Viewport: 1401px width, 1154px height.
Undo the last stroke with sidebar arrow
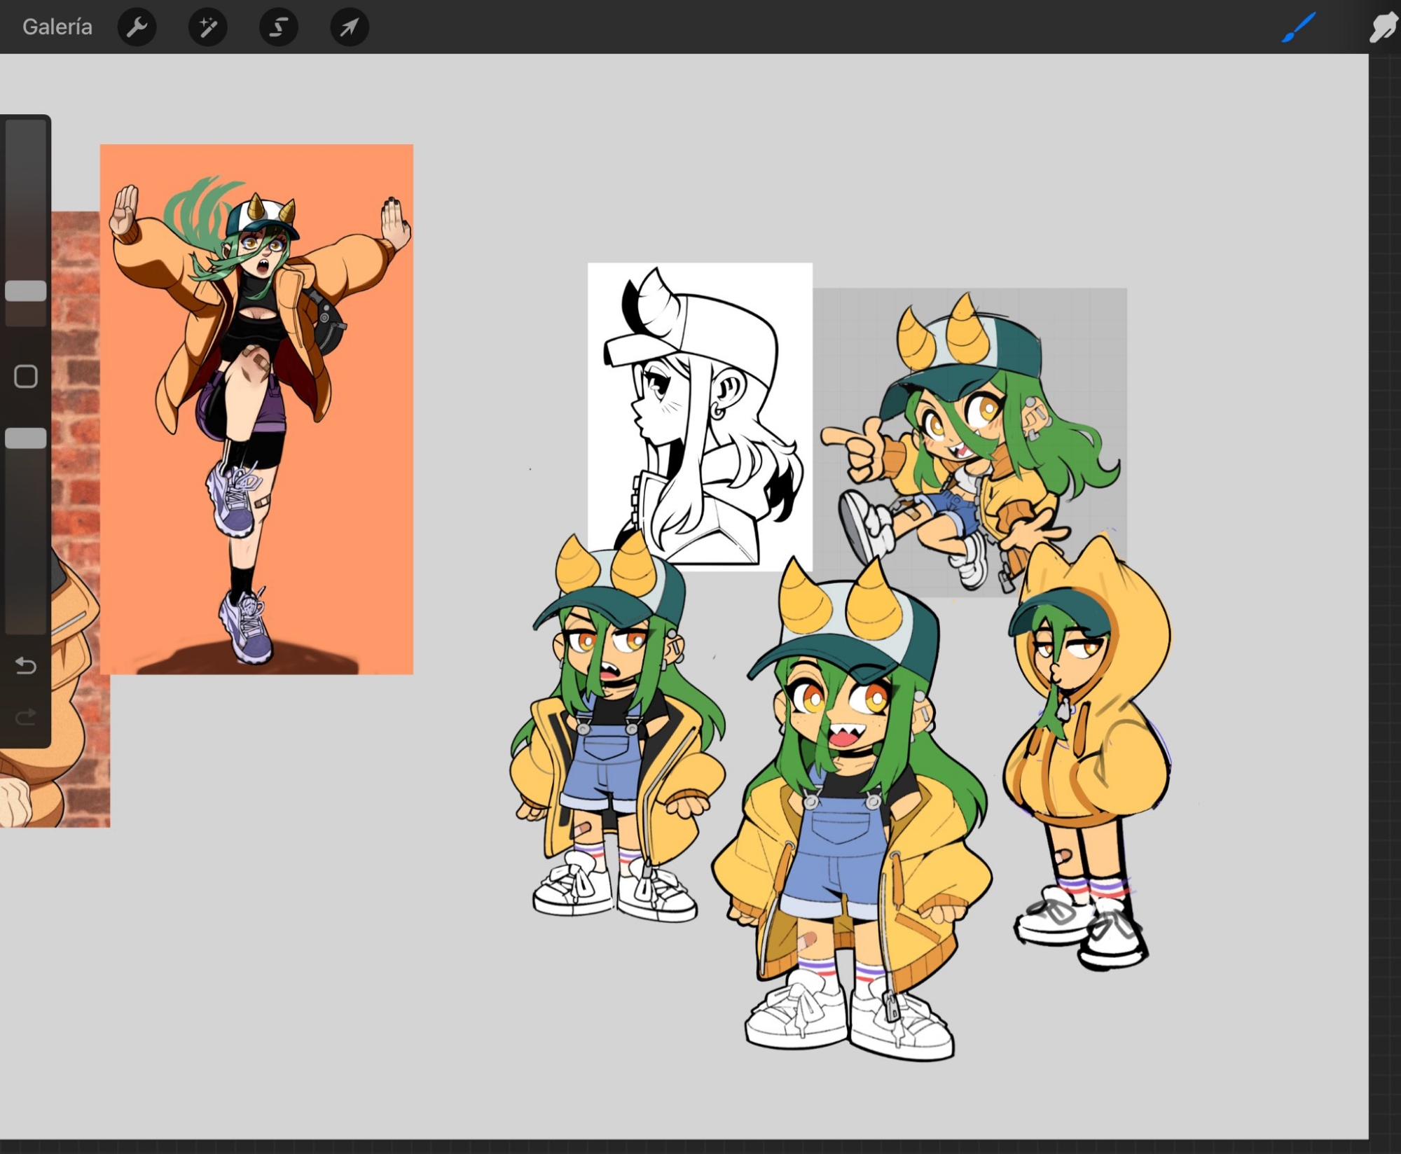(x=26, y=665)
